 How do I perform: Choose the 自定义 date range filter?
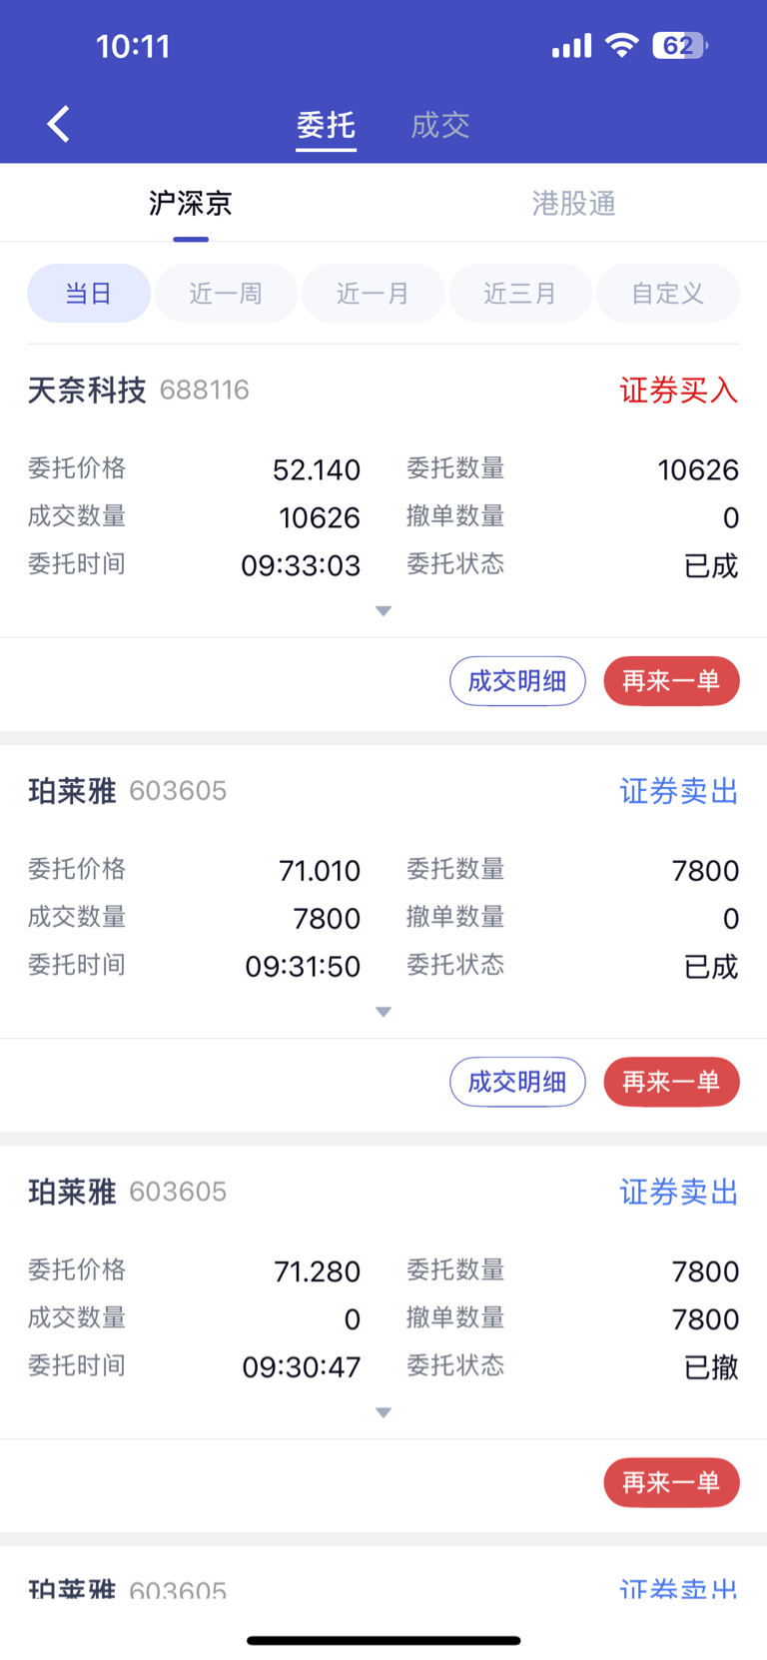point(668,294)
